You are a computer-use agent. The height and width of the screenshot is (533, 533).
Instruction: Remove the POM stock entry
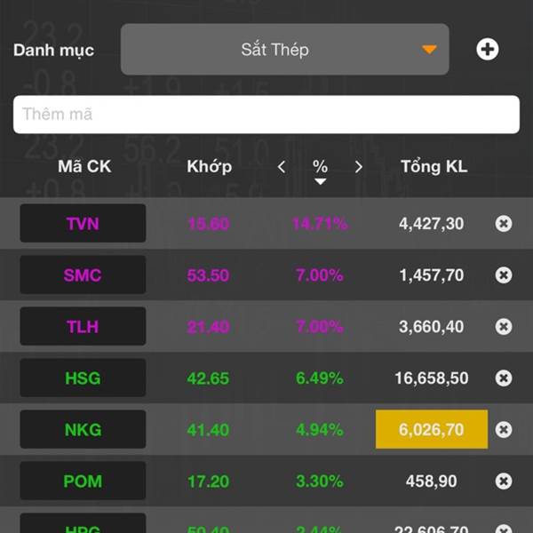coord(504,481)
